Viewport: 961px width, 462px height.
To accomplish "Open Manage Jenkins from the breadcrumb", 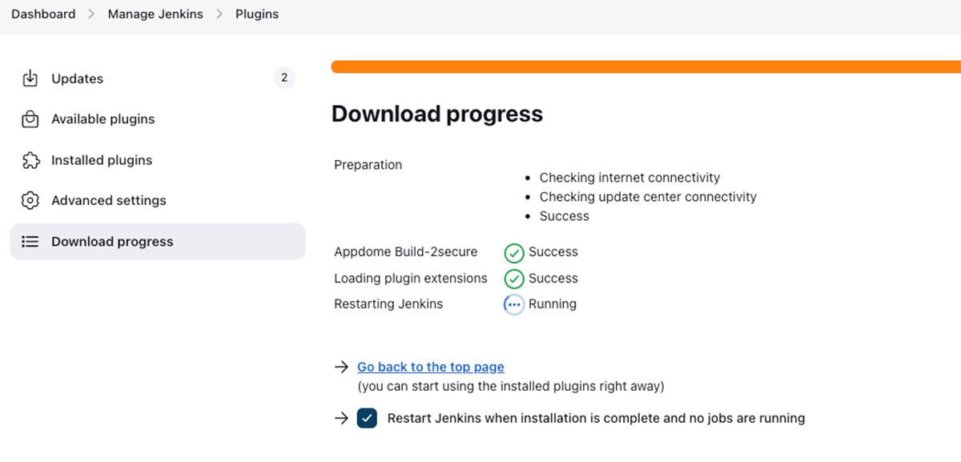I will pos(155,14).
